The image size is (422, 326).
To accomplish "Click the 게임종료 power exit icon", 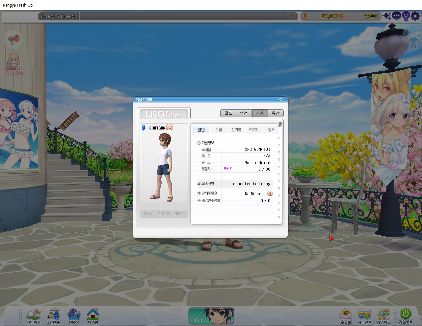I will click(406, 315).
